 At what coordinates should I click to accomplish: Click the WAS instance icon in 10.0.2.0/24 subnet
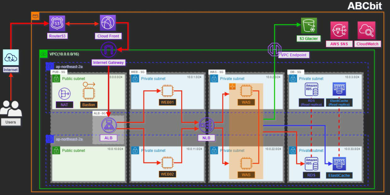coord(246,91)
